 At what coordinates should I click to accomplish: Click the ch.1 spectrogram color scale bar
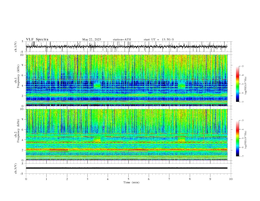coord(237,84)
